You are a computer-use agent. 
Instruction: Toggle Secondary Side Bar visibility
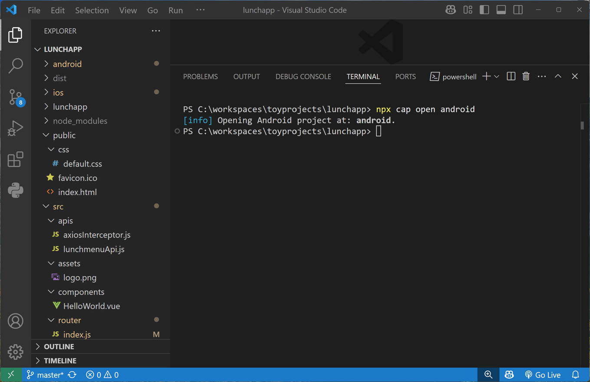[518, 10]
